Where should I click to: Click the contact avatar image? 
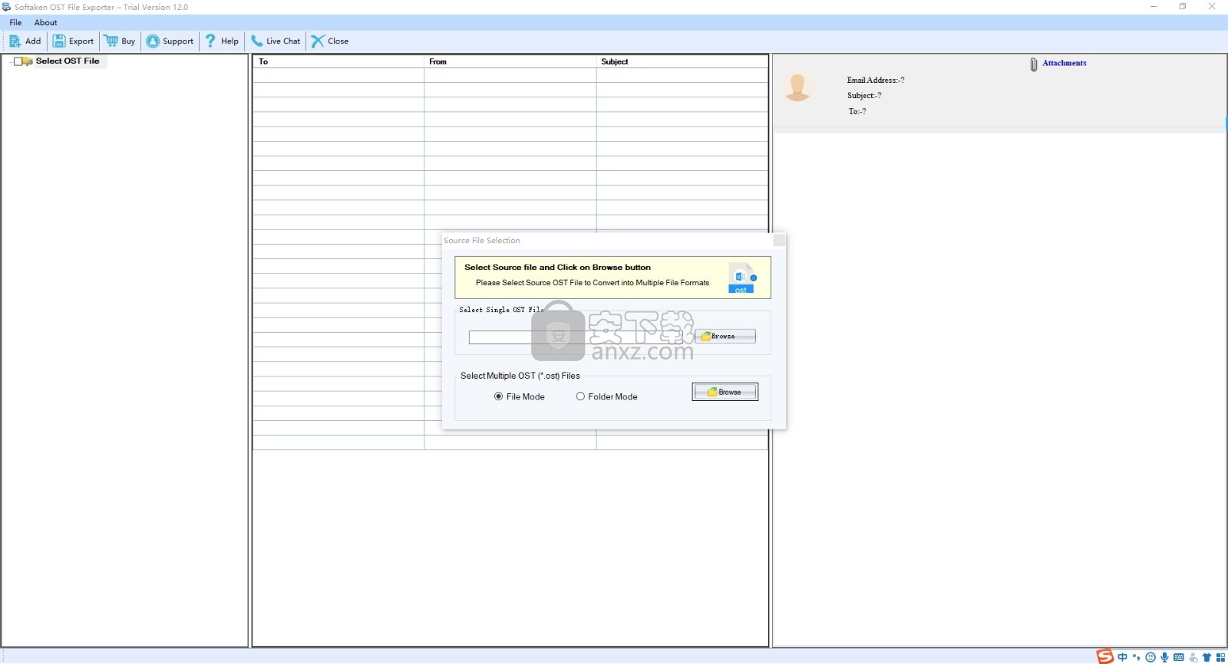click(797, 87)
